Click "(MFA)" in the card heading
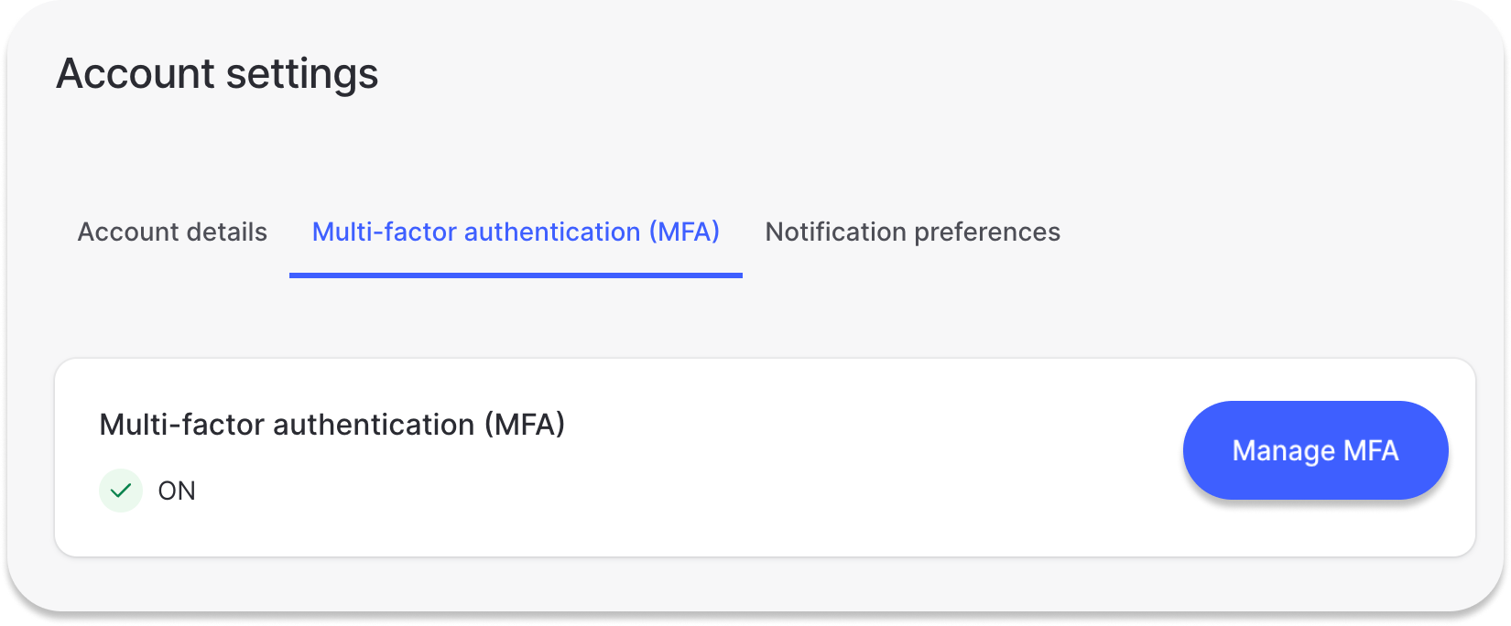This screenshot has height=626, width=1511. coord(524,425)
